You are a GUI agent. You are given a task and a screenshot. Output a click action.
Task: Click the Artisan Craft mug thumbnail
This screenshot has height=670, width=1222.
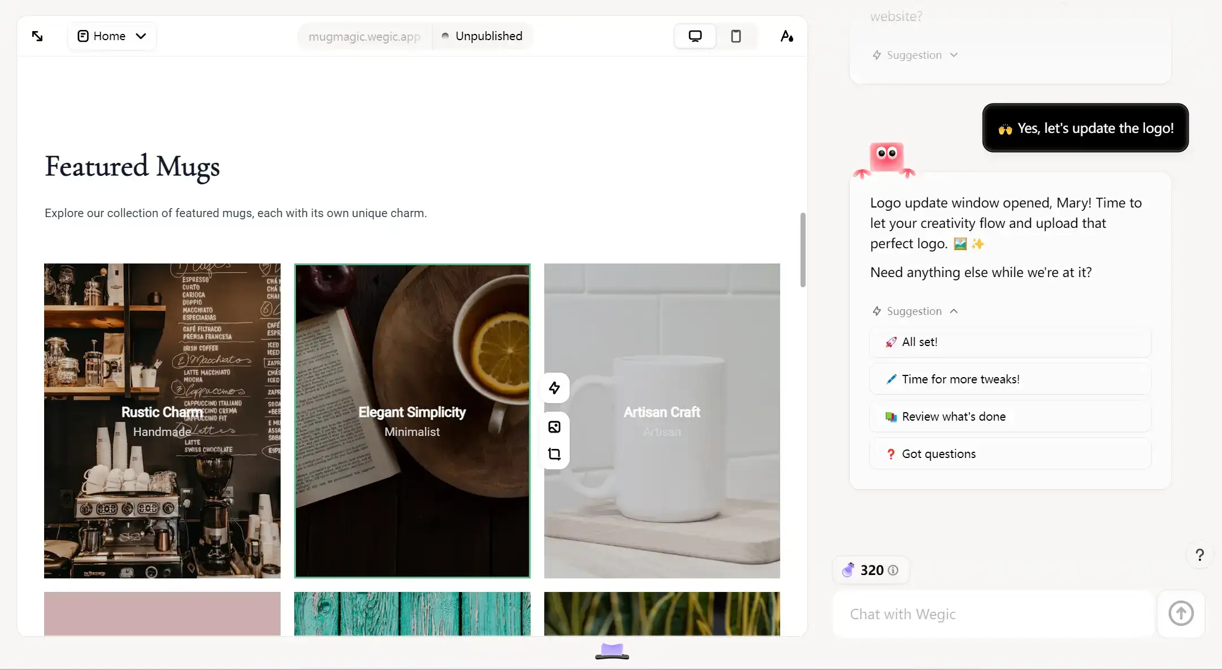(662, 421)
